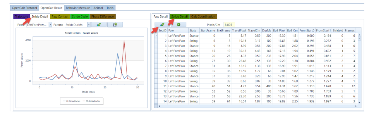
Task: Open the Paw Contact tab
Action: coord(60,17)
